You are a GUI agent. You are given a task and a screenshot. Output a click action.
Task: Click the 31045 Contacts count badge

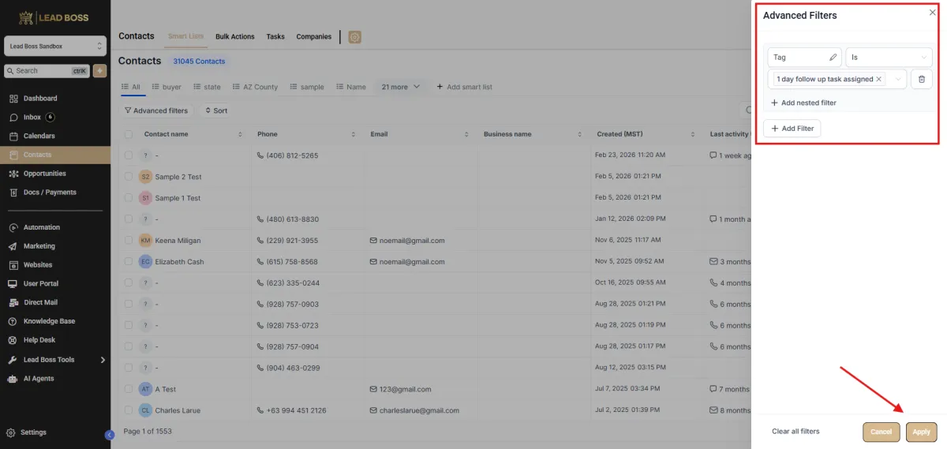tap(199, 61)
